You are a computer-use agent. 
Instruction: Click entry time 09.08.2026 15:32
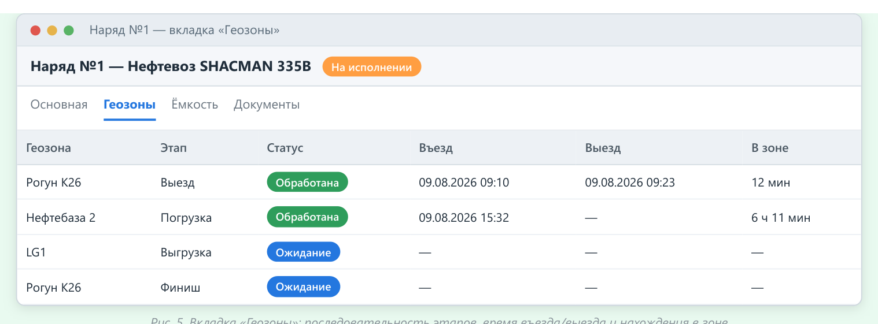464,218
